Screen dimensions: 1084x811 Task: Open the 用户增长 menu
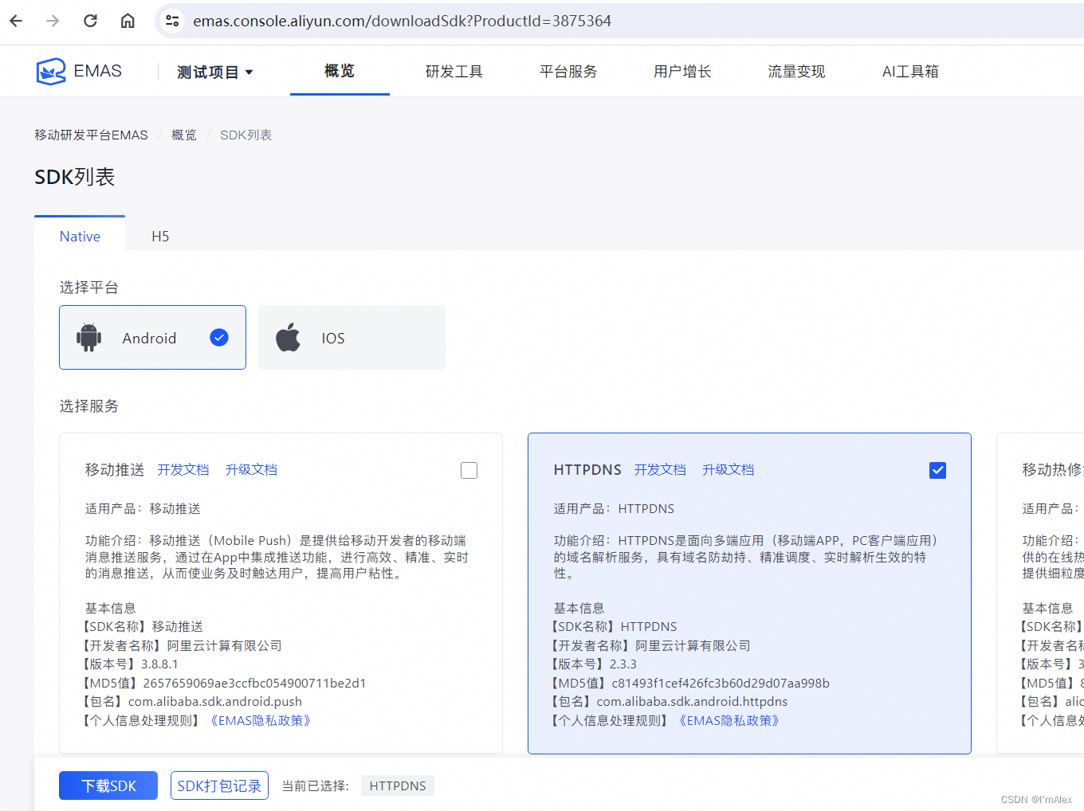(682, 72)
